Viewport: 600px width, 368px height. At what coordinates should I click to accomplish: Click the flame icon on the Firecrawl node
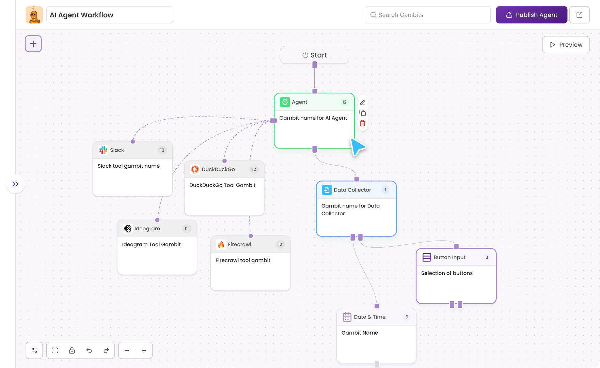point(221,244)
